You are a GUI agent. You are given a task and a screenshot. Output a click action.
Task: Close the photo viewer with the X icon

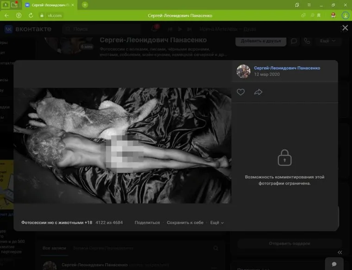pos(345,28)
